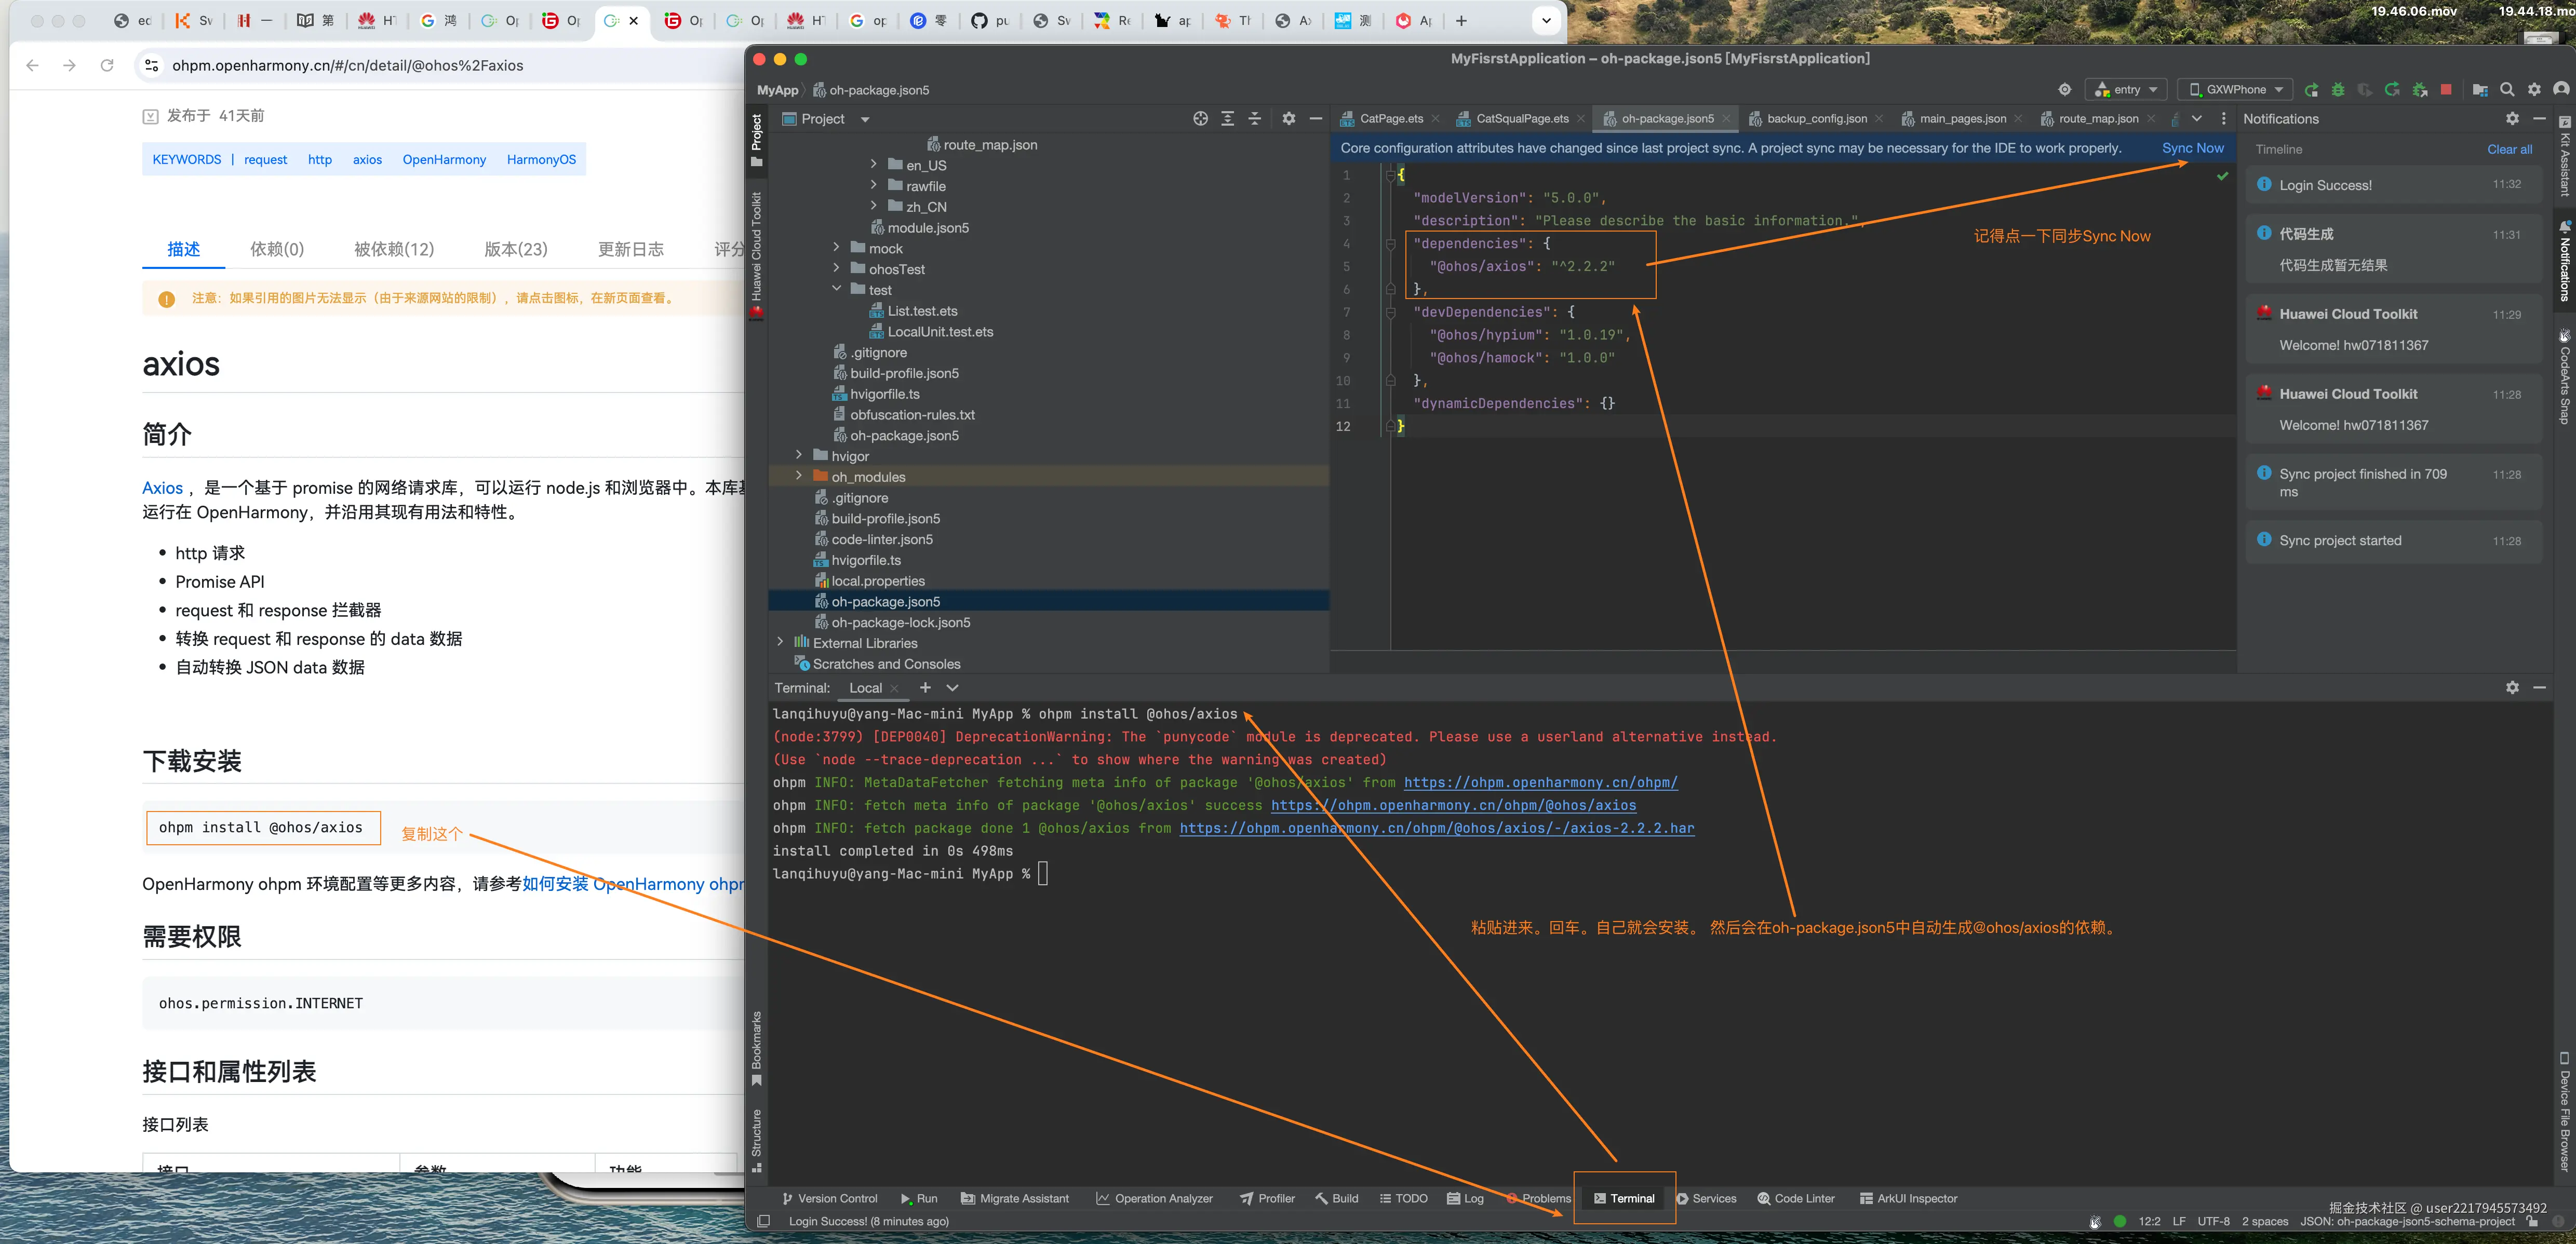
Task: Click the red Stop button in toolbar
Action: (2445, 90)
